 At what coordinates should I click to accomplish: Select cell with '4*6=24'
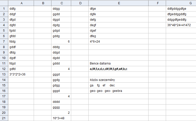(119, 41)
